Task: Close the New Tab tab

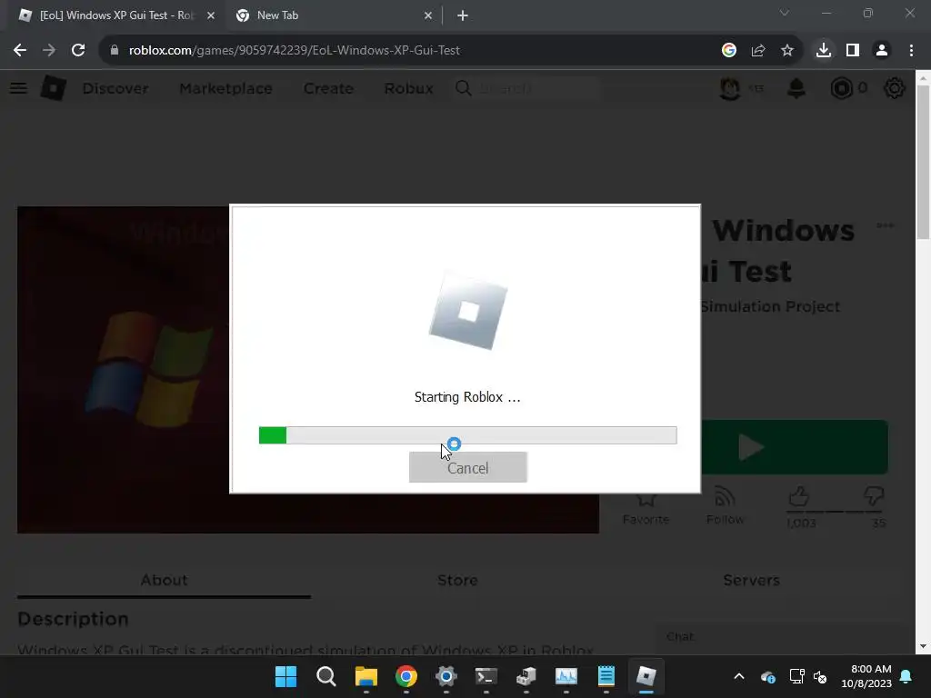Action: pos(428,15)
